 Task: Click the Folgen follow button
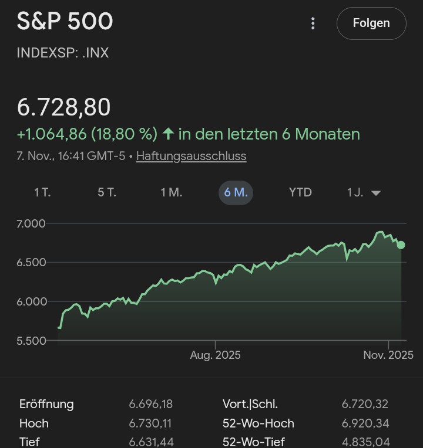pos(371,23)
